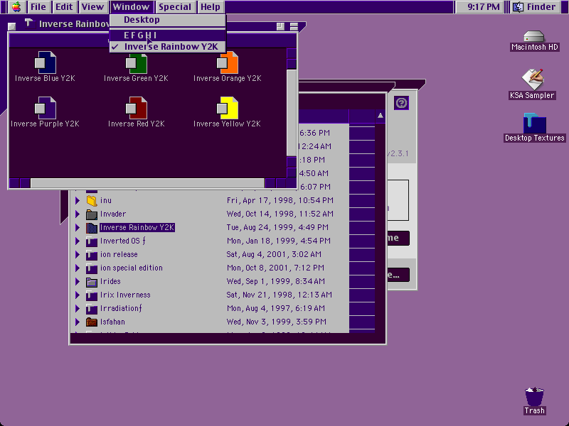This screenshot has width=569, height=426.
Task: Choose Desktop from the Window menu
Action: coord(168,20)
